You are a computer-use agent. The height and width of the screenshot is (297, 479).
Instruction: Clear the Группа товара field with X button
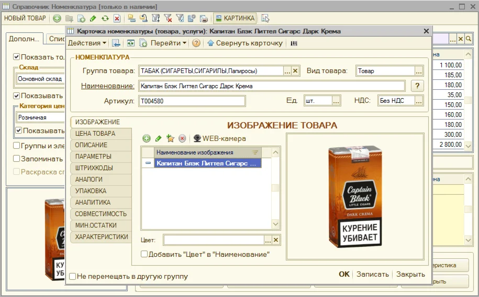click(x=295, y=71)
